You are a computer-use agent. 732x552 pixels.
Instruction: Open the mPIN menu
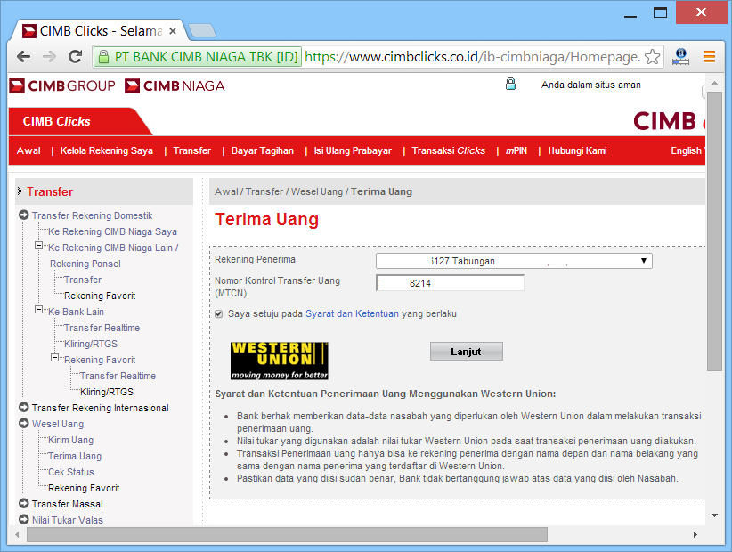pos(516,150)
